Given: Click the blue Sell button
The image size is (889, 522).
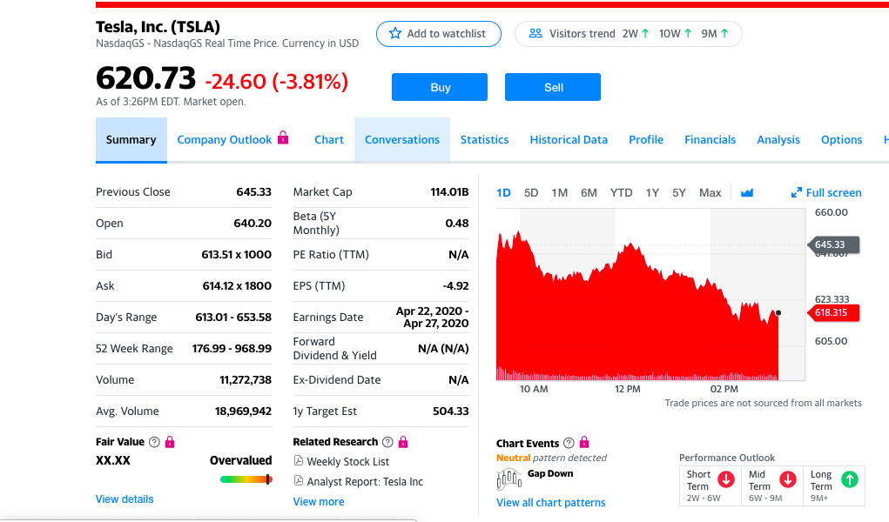Looking at the screenshot, I should (553, 87).
